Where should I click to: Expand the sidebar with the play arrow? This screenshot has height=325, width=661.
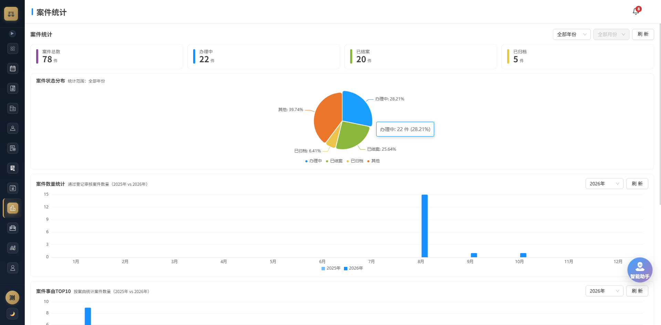point(12,34)
